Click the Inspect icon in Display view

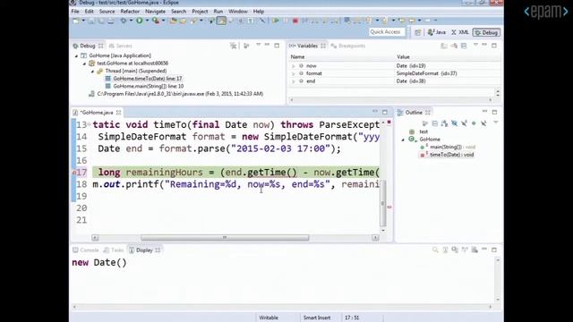(435, 250)
